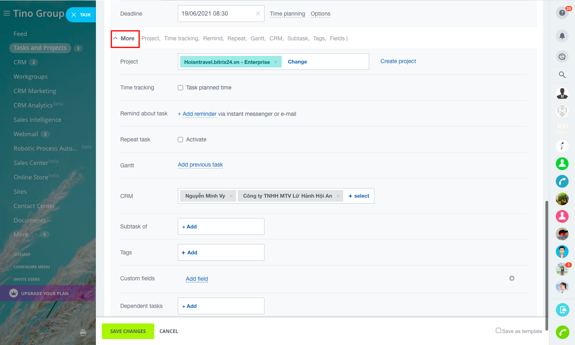Click Upgrade Your Plan banner
Screen dimensions: 575x345
pyautogui.click(x=48, y=293)
